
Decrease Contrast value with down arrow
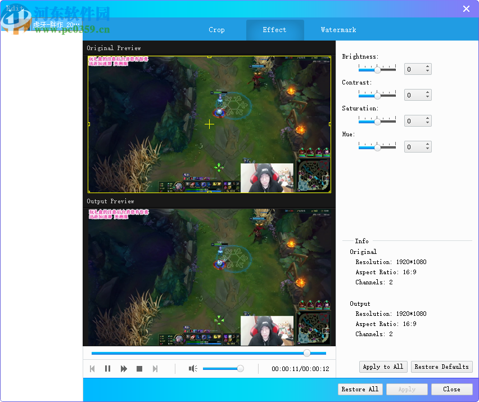(x=428, y=98)
